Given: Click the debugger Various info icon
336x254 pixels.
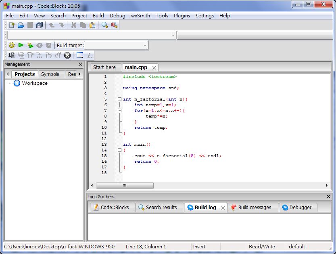Looking at the screenshot, I should pos(90,55).
